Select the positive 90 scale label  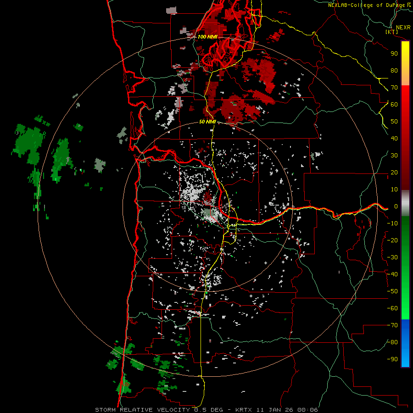point(394,54)
